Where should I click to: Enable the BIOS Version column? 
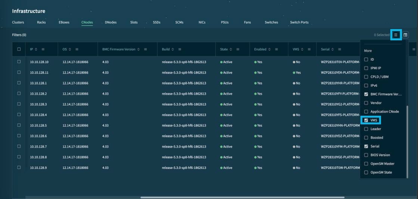[366, 155]
